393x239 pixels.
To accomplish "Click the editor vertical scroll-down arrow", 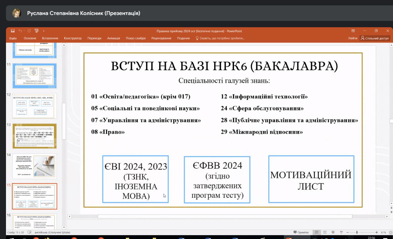I will (x=391, y=204).
